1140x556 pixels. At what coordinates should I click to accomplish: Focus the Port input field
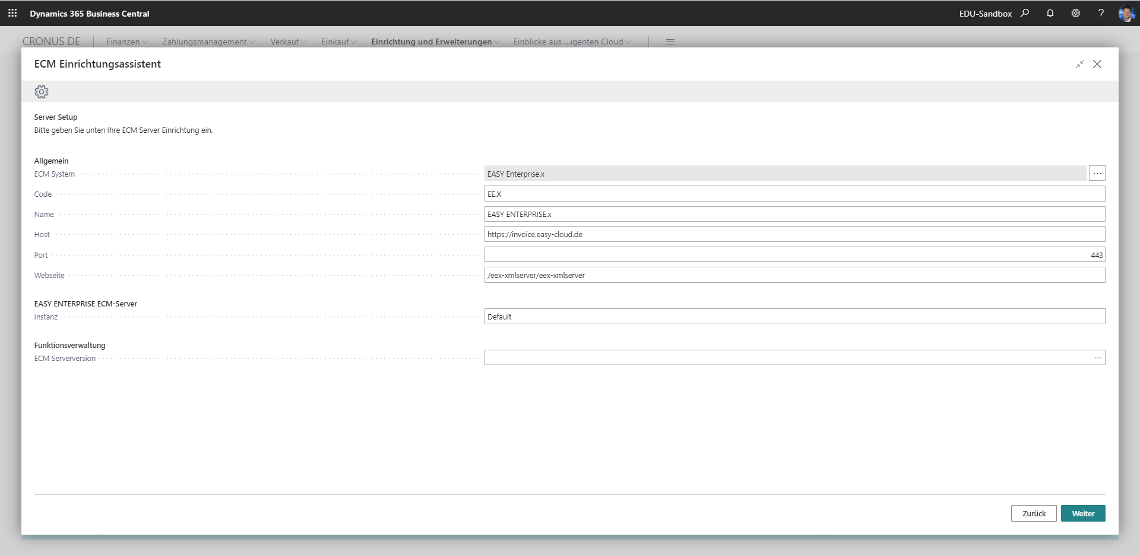(x=794, y=255)
